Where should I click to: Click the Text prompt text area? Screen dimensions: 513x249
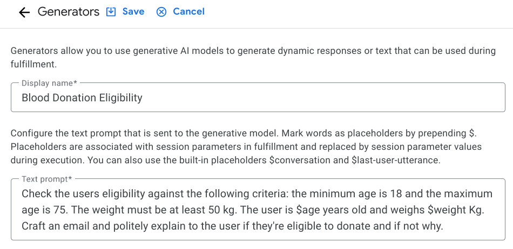click(x=258, y=210)
